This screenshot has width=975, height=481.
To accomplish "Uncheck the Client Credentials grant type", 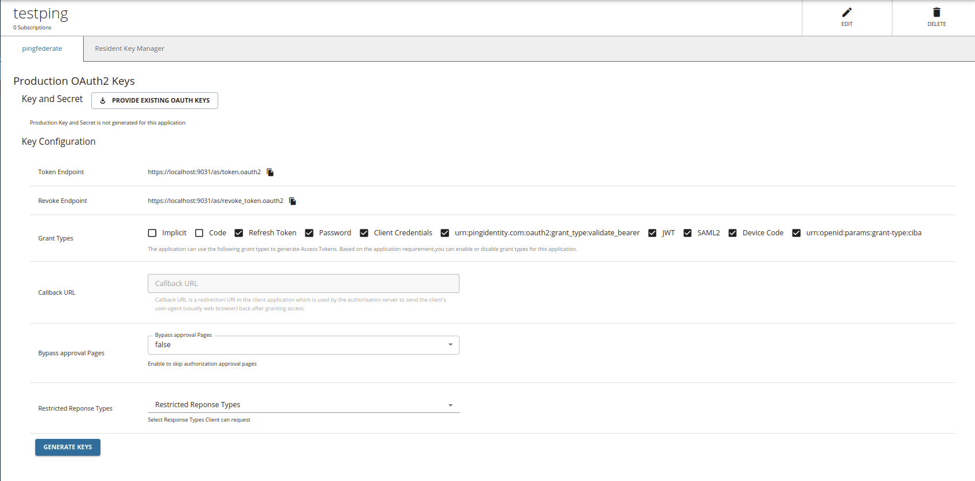I will pyautogui.click(x=364, y=233).
